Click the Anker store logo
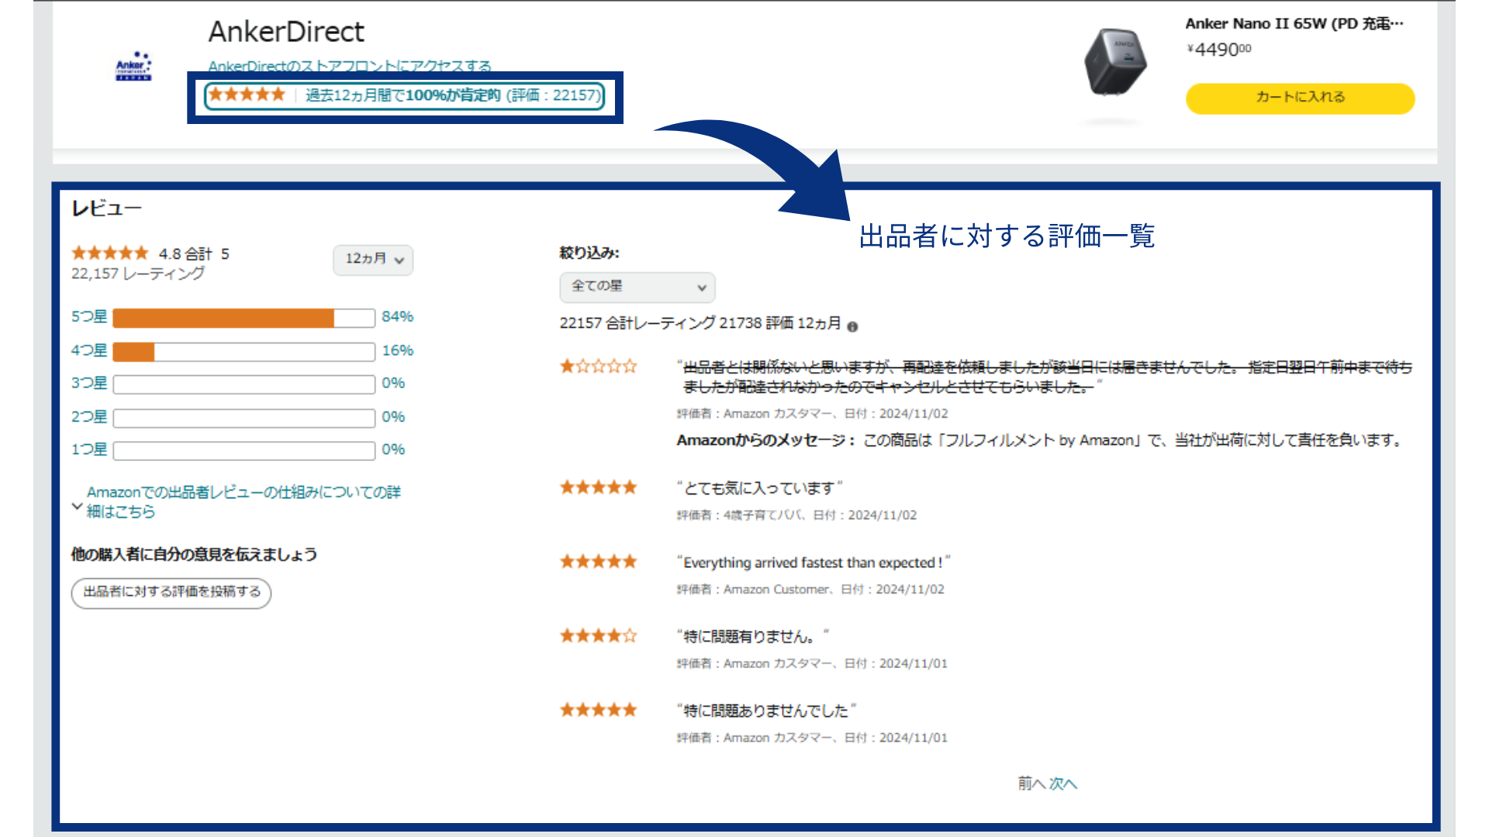The image size is (1489, 837). coord(133,66)
